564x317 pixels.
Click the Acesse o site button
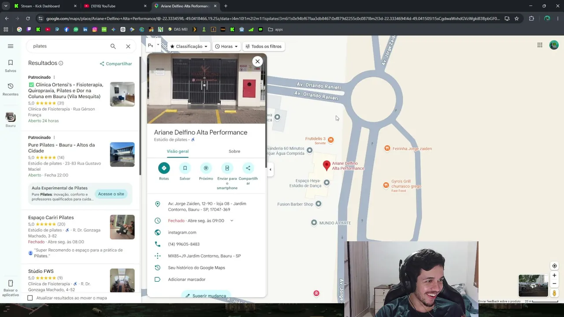pyautogui.click(x=111, y=194)
